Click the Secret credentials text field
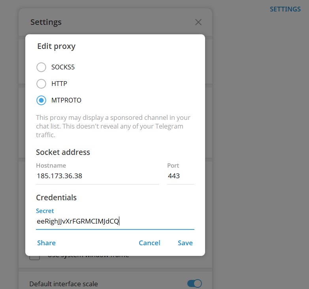Viewport: 309px width, 289px height. tap(115, 221)
